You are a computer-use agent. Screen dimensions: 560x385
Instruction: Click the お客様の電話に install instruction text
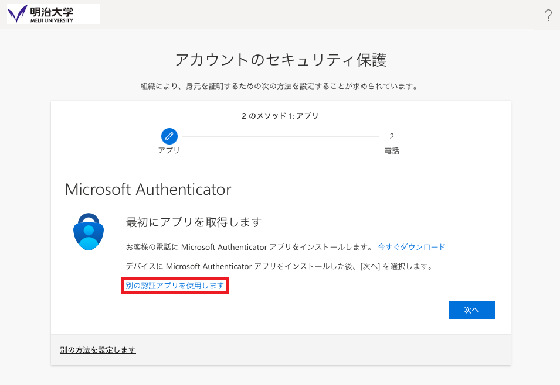coord(250,247)
